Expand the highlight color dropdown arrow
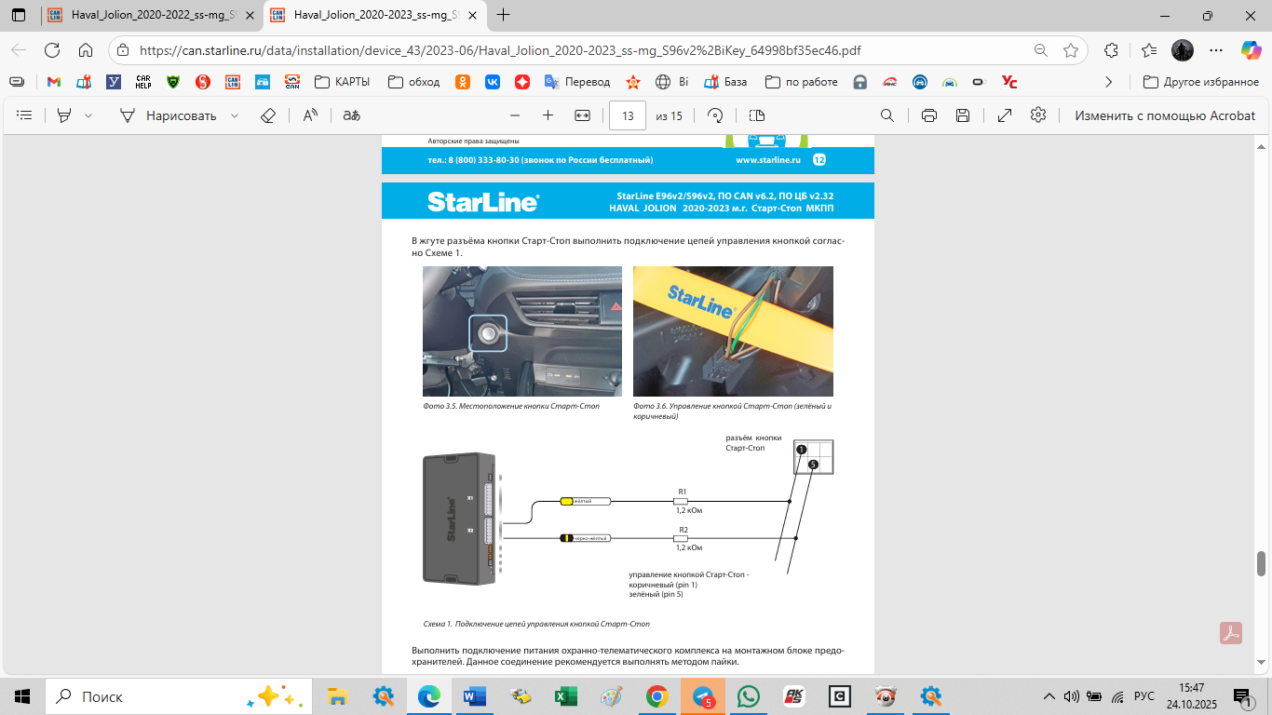Viewport: 1272px width, 715px height. pos(88,115)
